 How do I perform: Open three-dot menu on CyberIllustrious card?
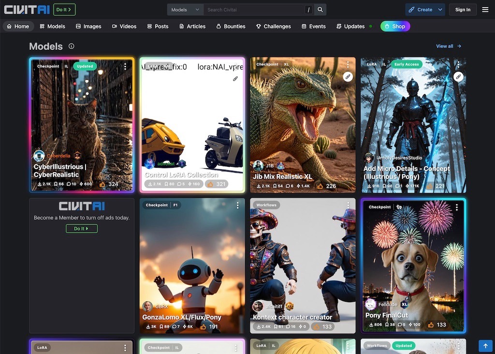click(125, 66)
